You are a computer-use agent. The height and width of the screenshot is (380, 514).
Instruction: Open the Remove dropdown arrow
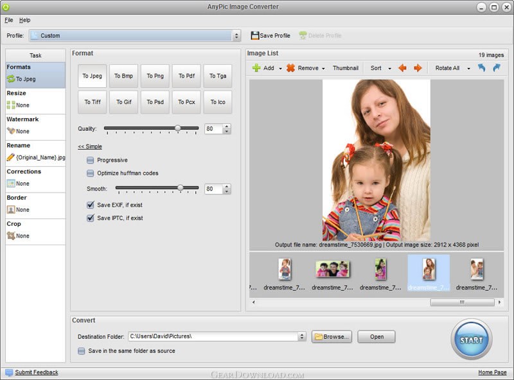coord(323,69)
